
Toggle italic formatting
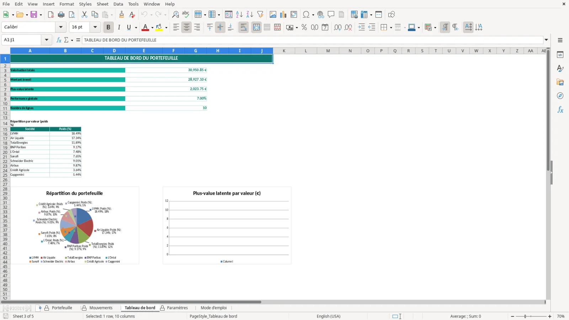tap(119, 27)
